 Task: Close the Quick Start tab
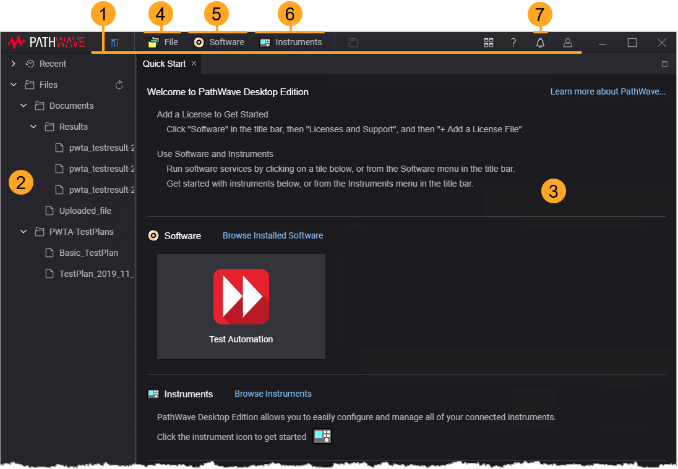(x=194, y=64)
